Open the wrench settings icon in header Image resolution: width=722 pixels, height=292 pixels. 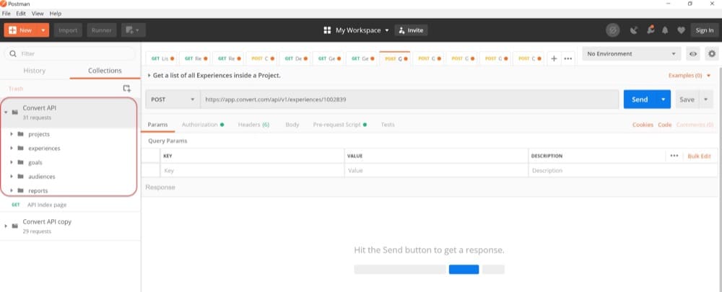[651, 30]
